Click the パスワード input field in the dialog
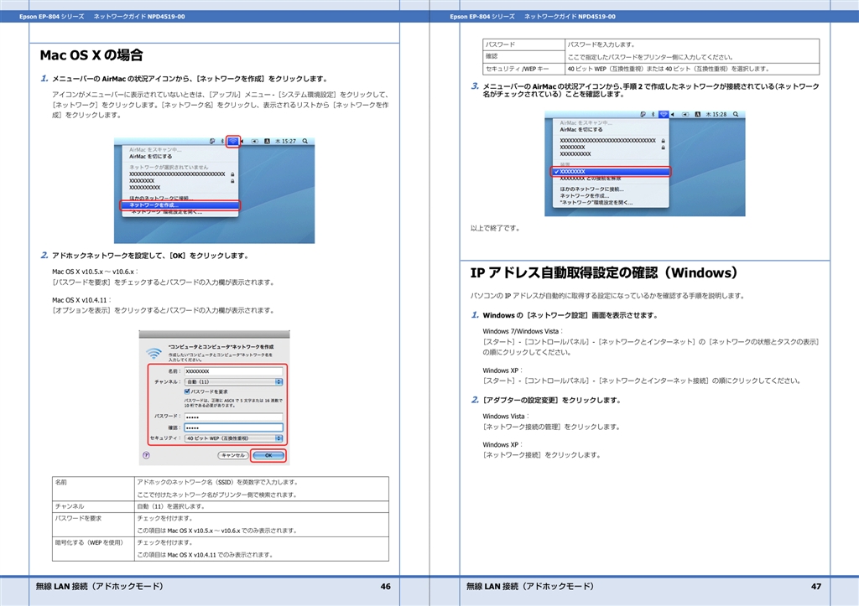Image resolution: width=859 pixels, height=606 pixels. click(233, 417)
